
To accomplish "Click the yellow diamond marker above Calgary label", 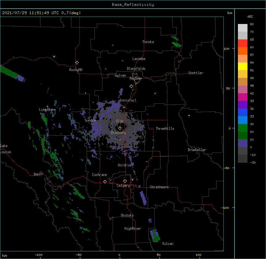I will coord(125,181).
